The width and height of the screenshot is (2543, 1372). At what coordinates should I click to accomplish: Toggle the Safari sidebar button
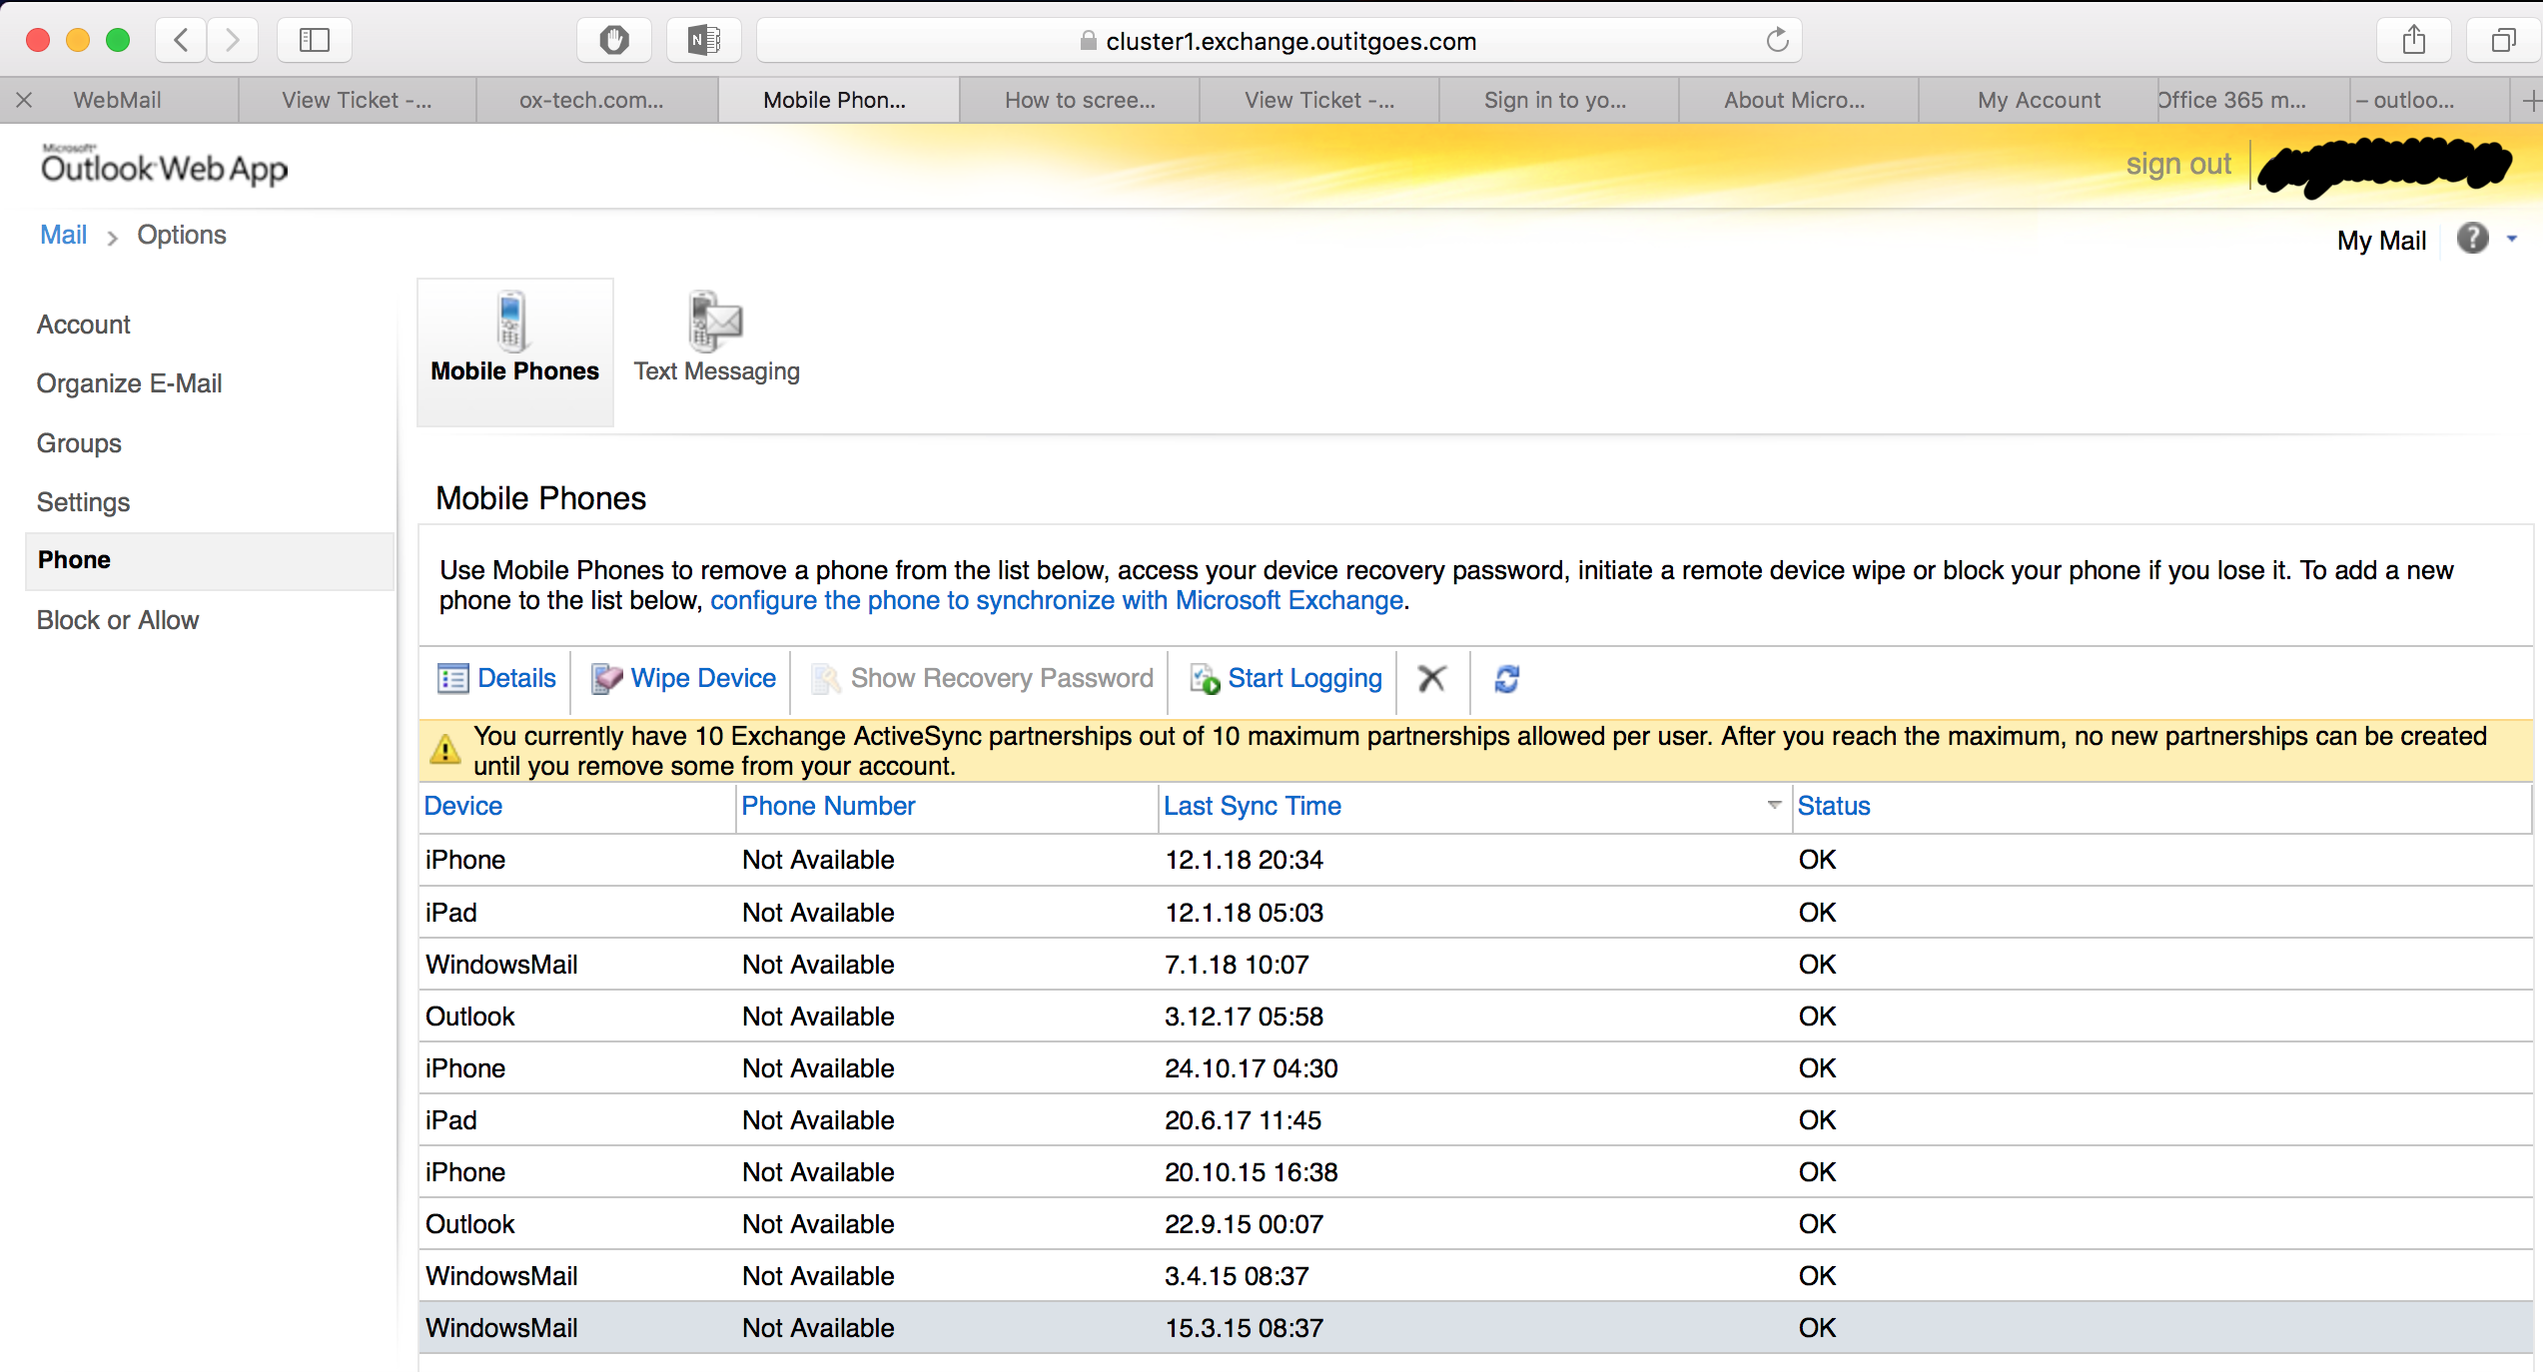314,41
